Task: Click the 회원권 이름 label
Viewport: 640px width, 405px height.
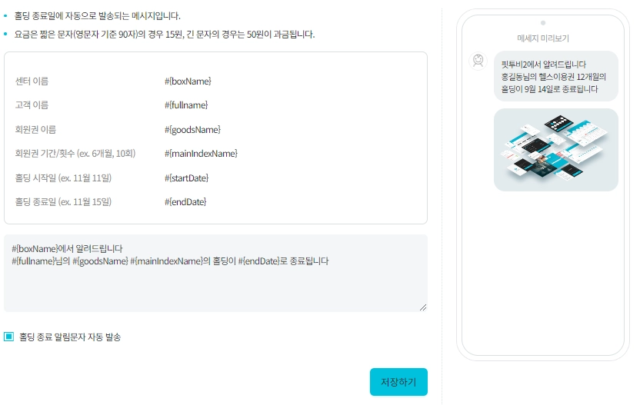Action: (35, 130)
